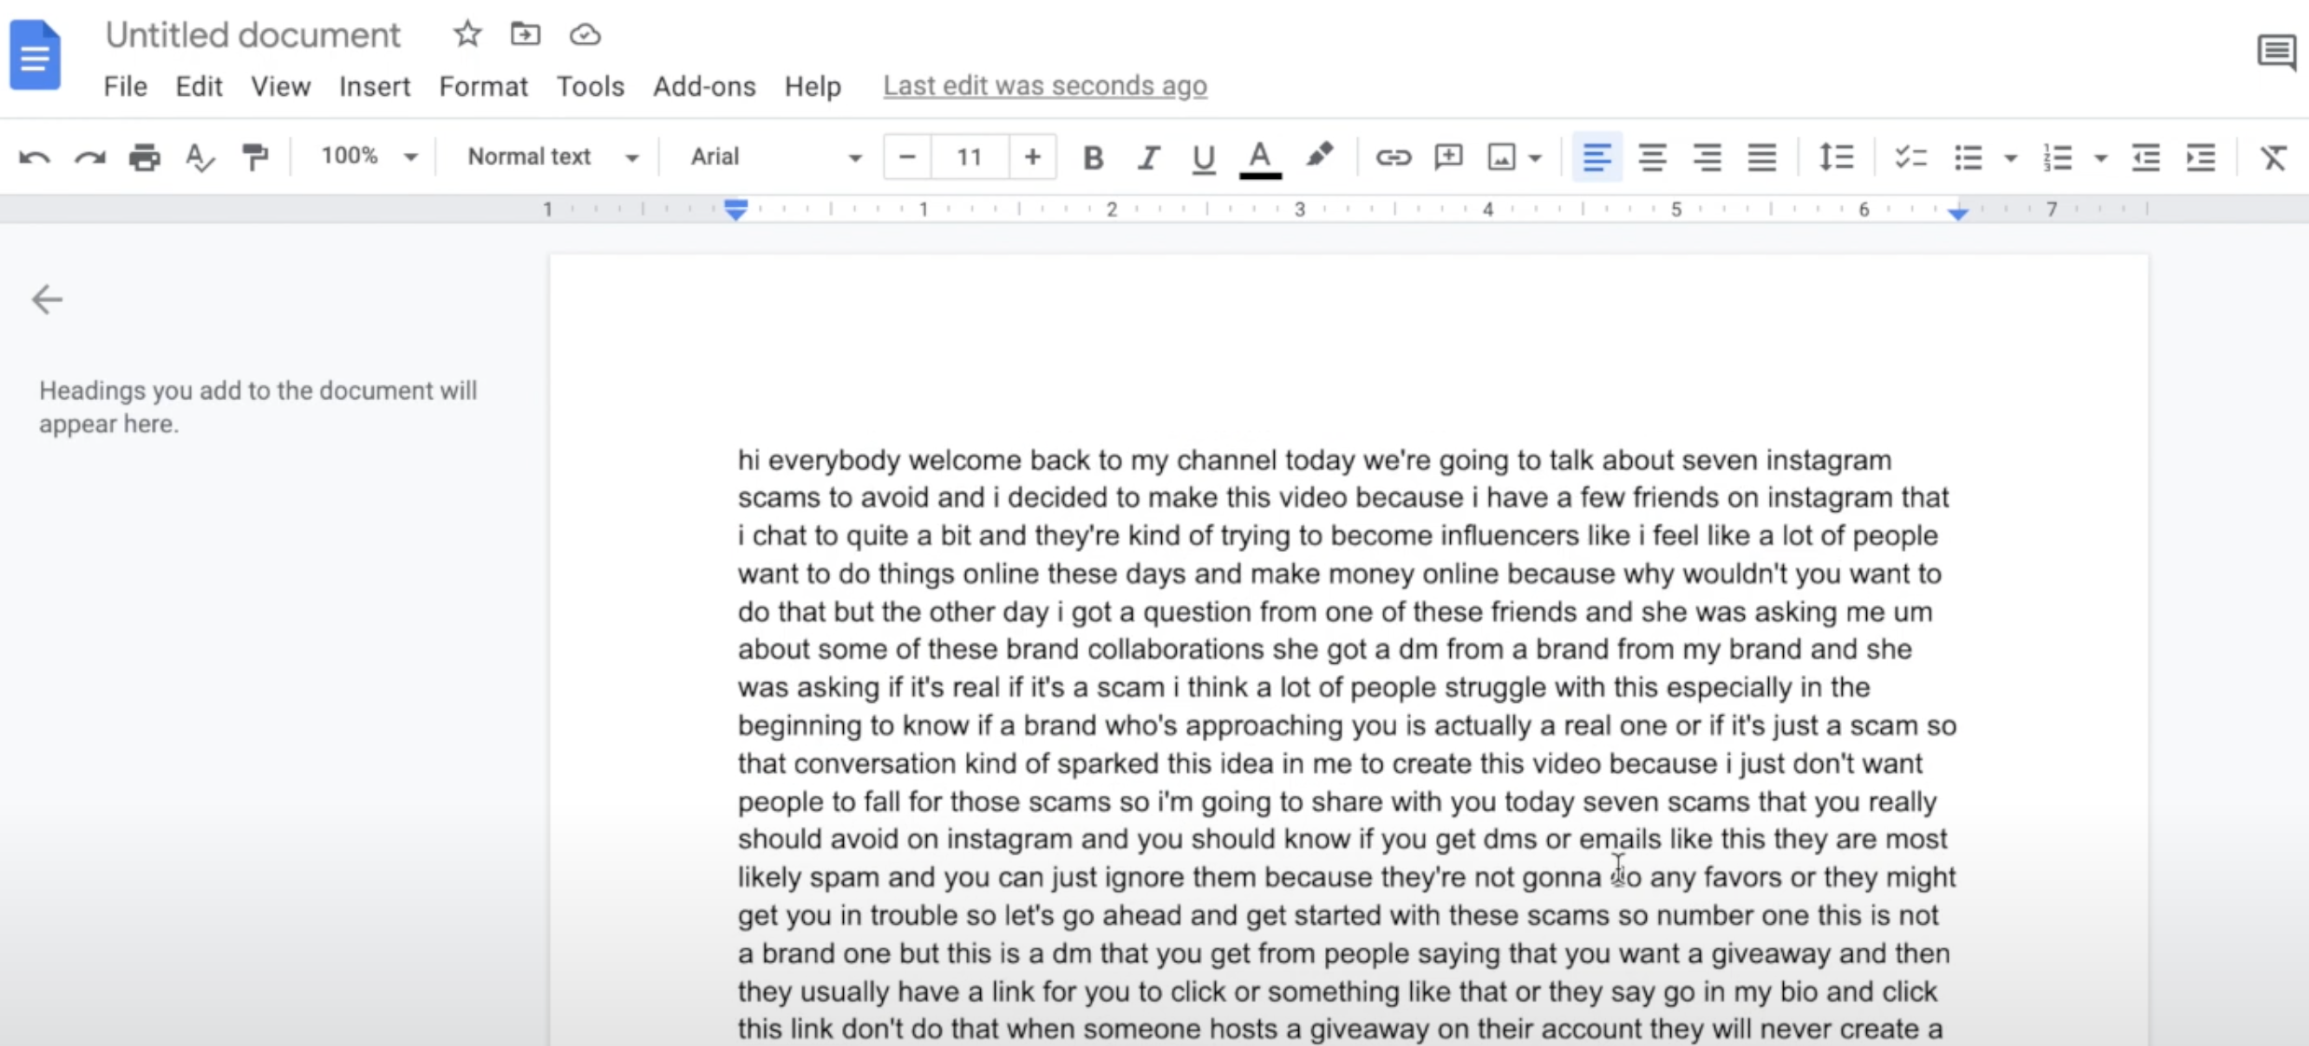
Task: Open the File menu
Action: click(x=125, y=87)
